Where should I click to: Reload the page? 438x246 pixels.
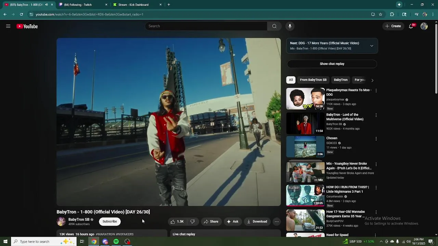click(x=21, y=14)
